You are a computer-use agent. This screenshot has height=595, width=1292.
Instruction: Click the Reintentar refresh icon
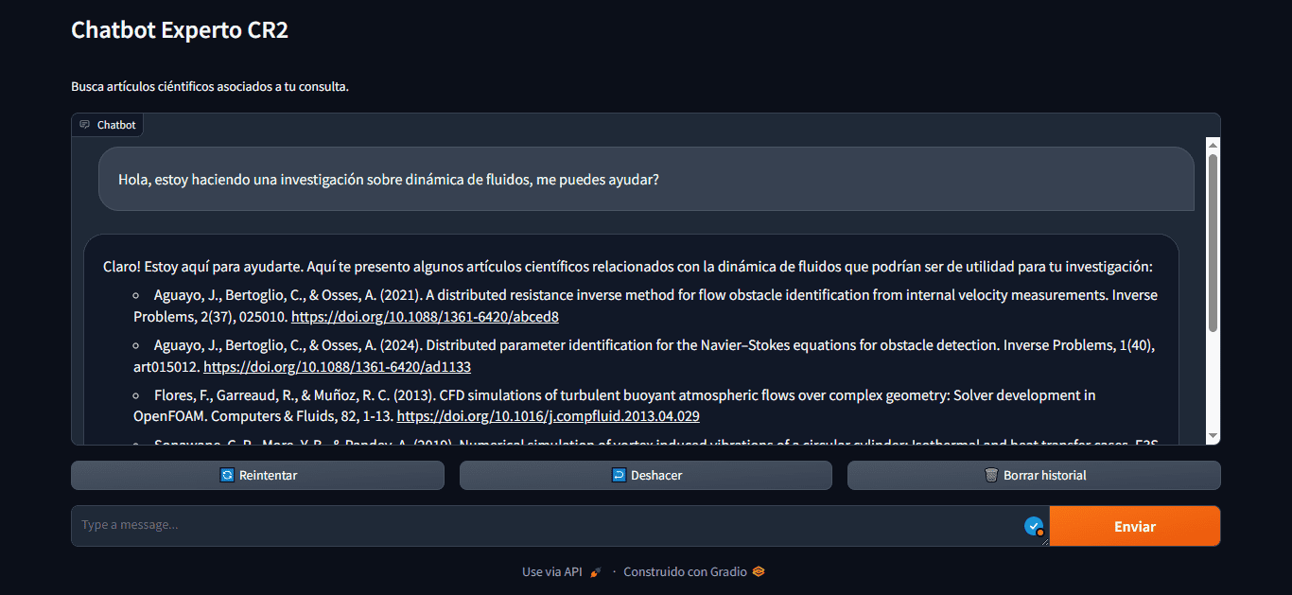227,476
